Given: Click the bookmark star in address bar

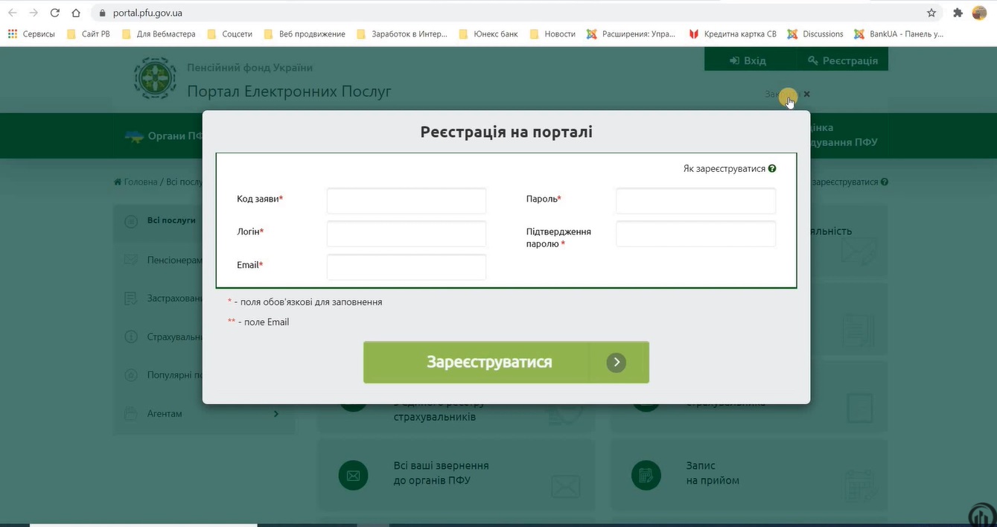Looking at the screenshot, I should click(x=931, y=13).
